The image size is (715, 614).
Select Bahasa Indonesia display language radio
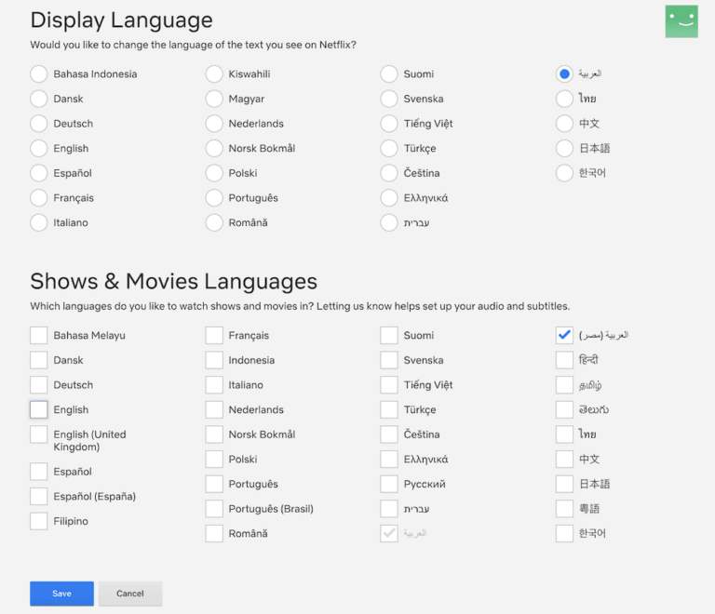[39, 73]
